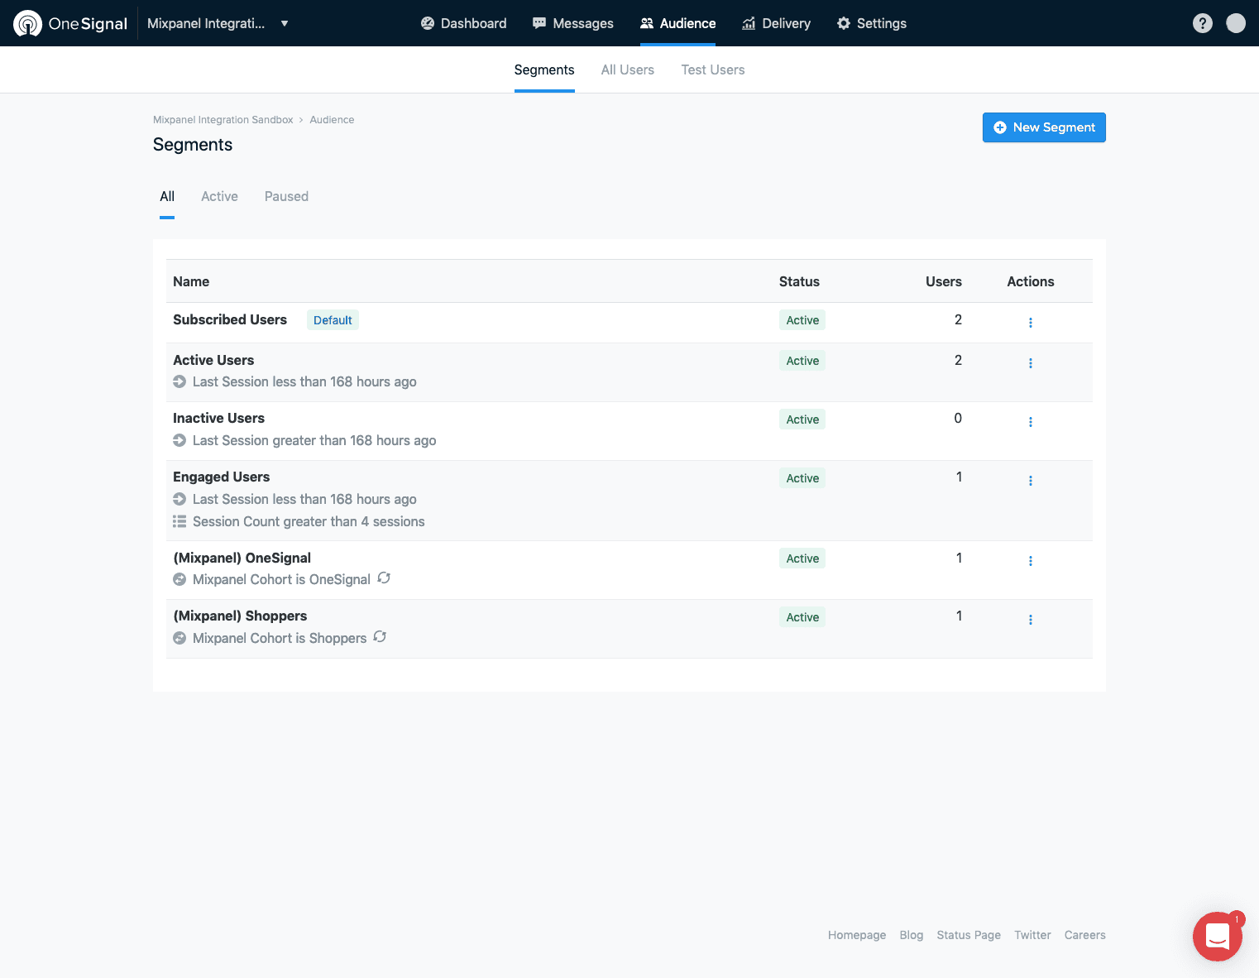Image resolution: width=1259 pixels, height=978 pixels.
Task: Open the (Mixpanel) OneSignal segment row
Action: click(x=242, y=558)
